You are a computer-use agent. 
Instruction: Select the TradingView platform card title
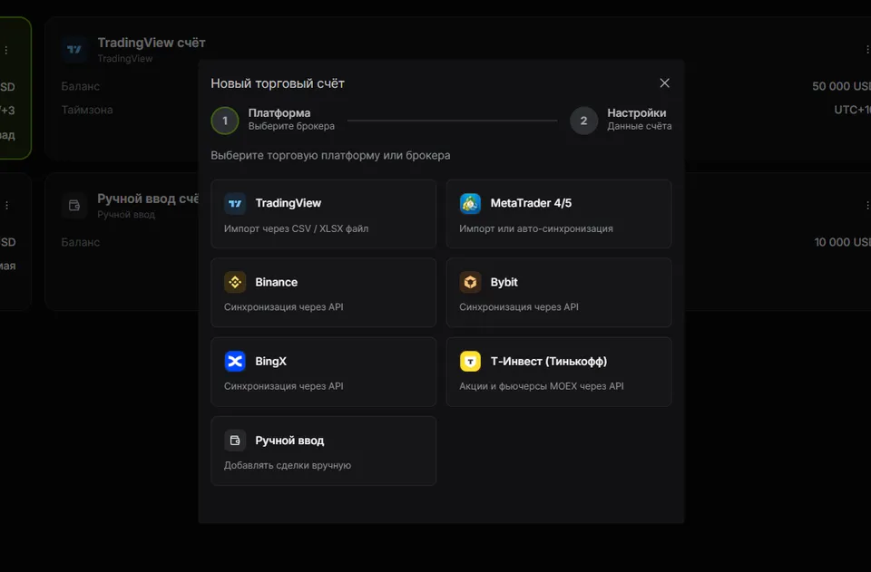click(x=289, y=203)
